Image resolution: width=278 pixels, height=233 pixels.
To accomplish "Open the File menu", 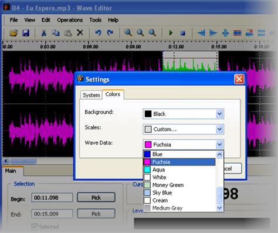I will click(13, 20).
